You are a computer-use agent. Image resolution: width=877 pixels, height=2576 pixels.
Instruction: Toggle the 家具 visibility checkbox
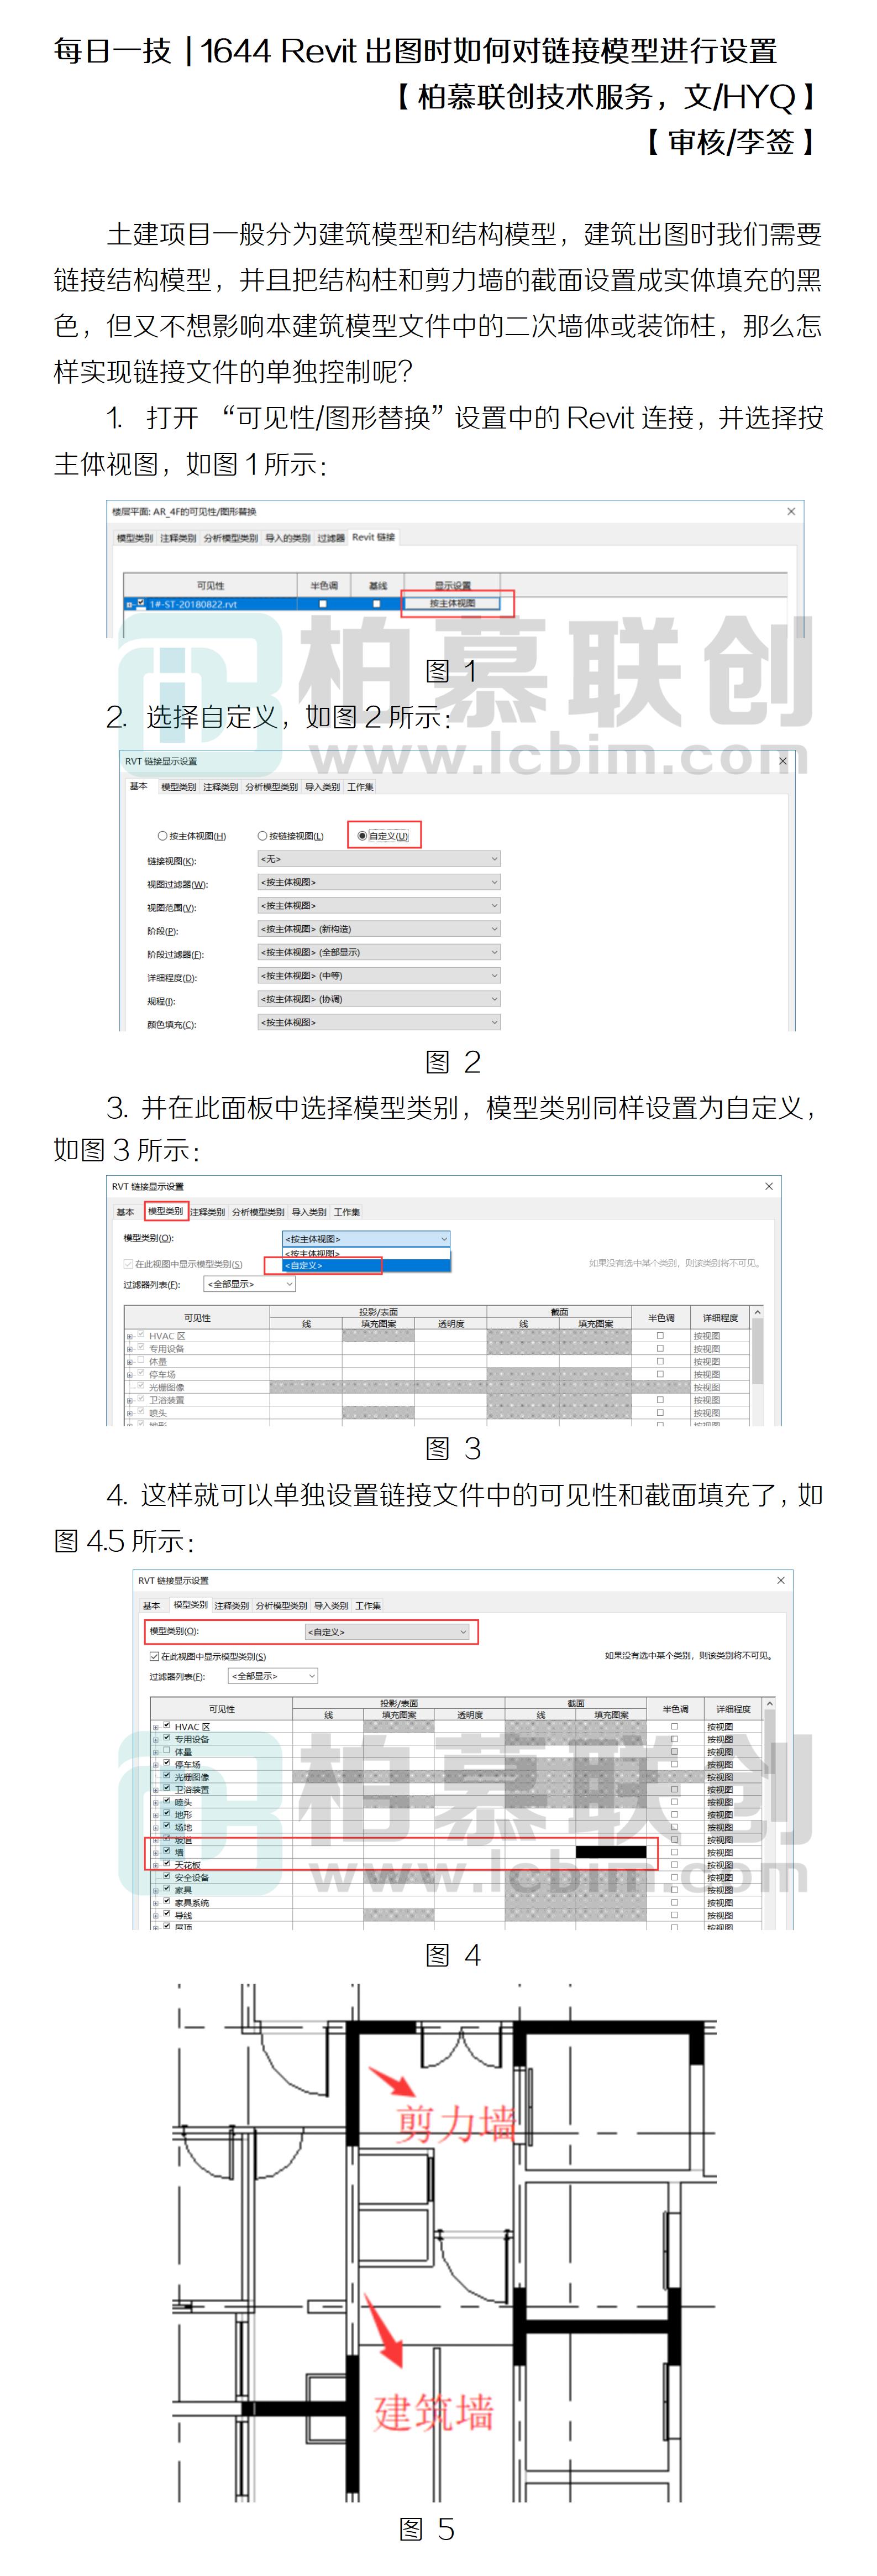click(167, 1889)
